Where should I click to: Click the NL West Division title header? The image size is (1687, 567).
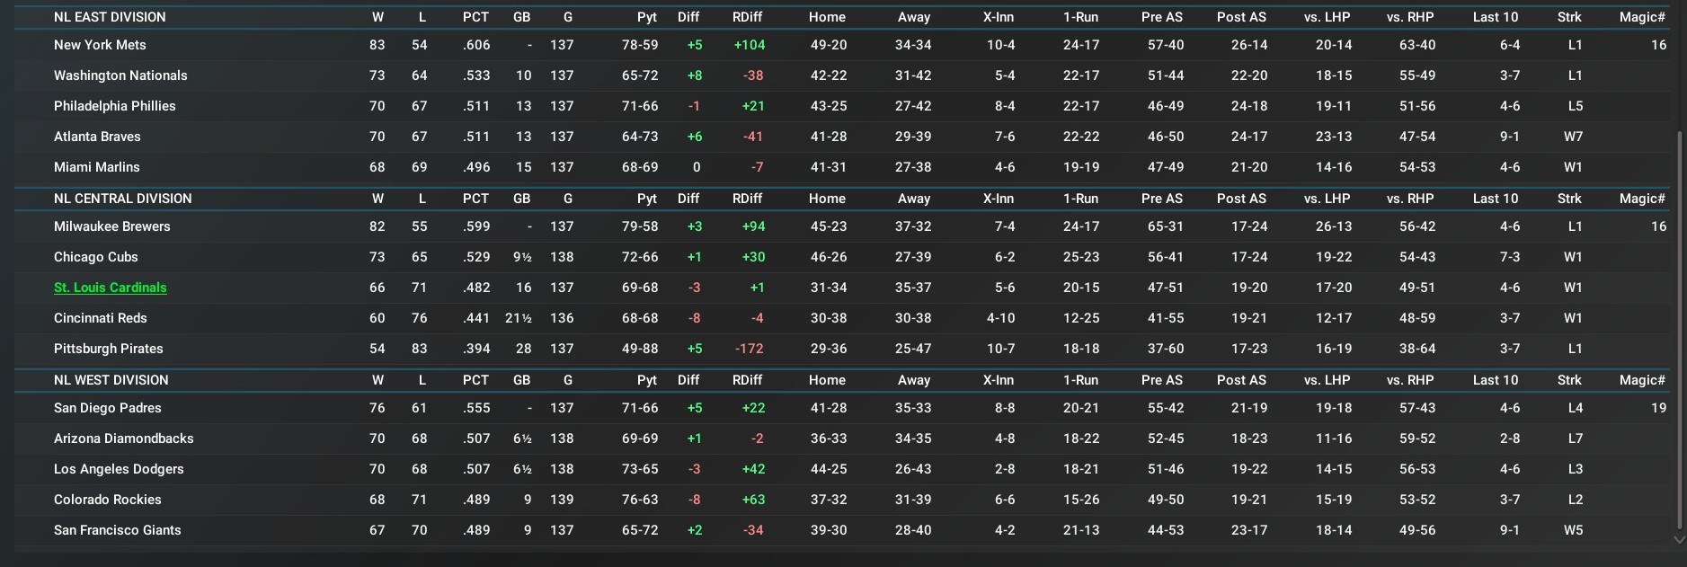coord(111,380)
